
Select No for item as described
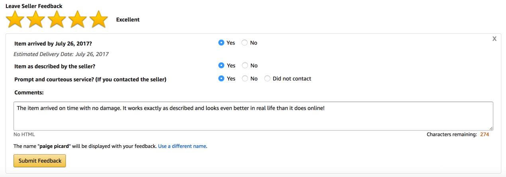pyautogui.click(x=245, y=66)
